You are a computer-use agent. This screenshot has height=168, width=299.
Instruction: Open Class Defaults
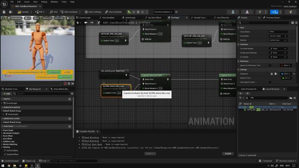tap(113, 12)
